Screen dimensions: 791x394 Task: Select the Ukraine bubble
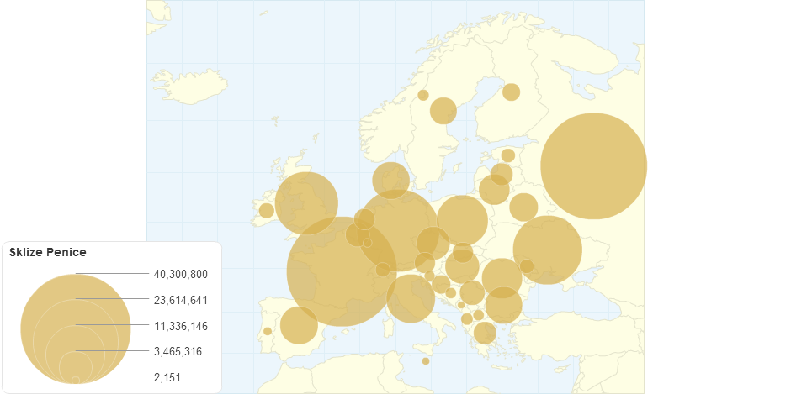(548, 250)
